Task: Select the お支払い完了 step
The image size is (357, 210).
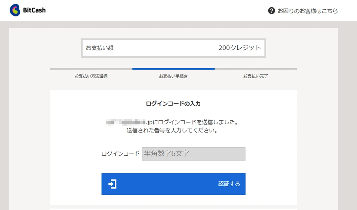Action: pyautogui.click(x=256, y=76)
